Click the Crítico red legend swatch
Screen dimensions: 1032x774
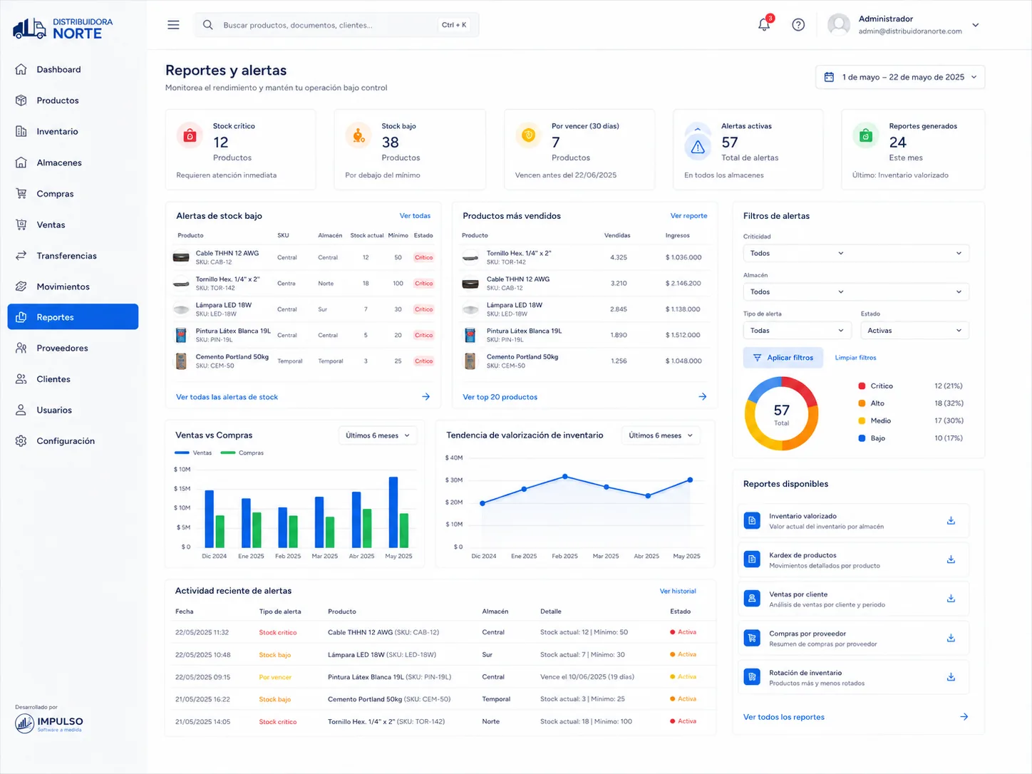[x=862, y=386]
